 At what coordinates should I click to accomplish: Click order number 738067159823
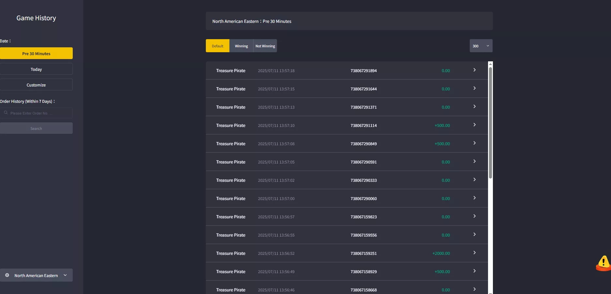[x=363, y=217]
